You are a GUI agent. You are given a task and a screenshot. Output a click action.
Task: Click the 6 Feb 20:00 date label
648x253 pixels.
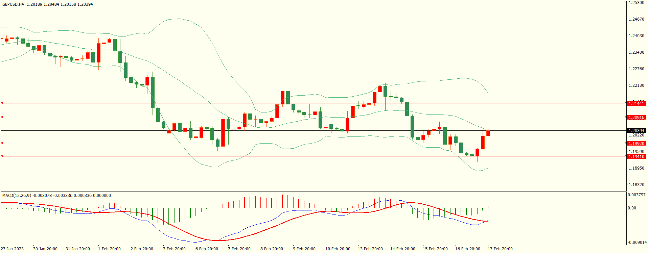[207, 249]
